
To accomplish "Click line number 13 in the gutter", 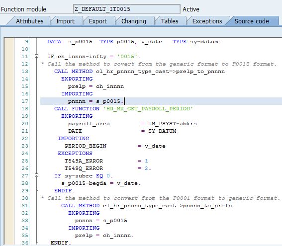I will point(25,72).
